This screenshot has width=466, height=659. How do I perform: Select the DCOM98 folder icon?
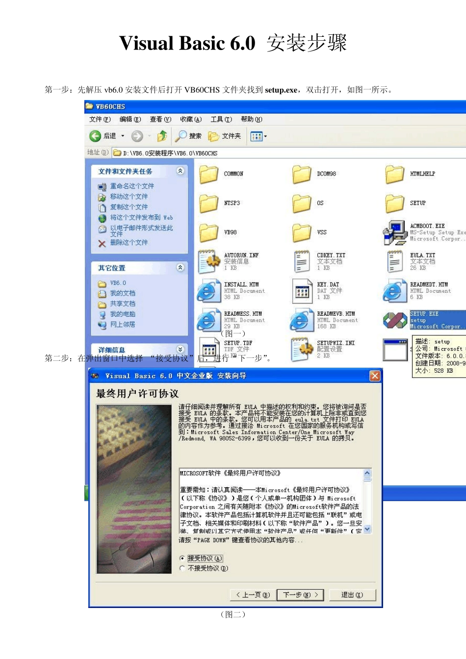[302, 174]
